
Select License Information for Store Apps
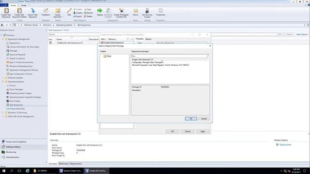24,47
